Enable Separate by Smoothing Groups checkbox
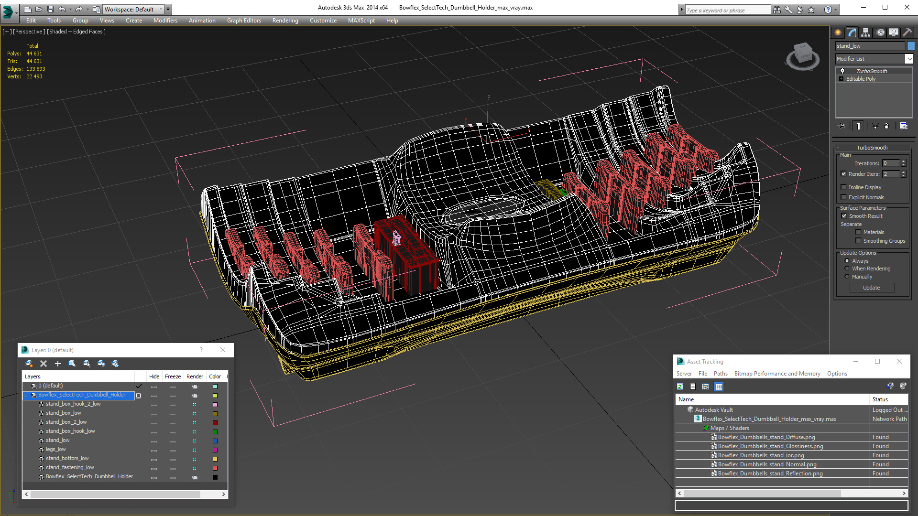This screenshot has height=516, width=918. [859, 241]
